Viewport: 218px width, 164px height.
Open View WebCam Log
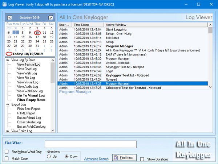30,91
